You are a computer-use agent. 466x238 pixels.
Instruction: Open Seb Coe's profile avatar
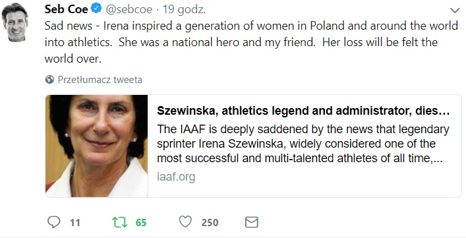click(15, 23)
